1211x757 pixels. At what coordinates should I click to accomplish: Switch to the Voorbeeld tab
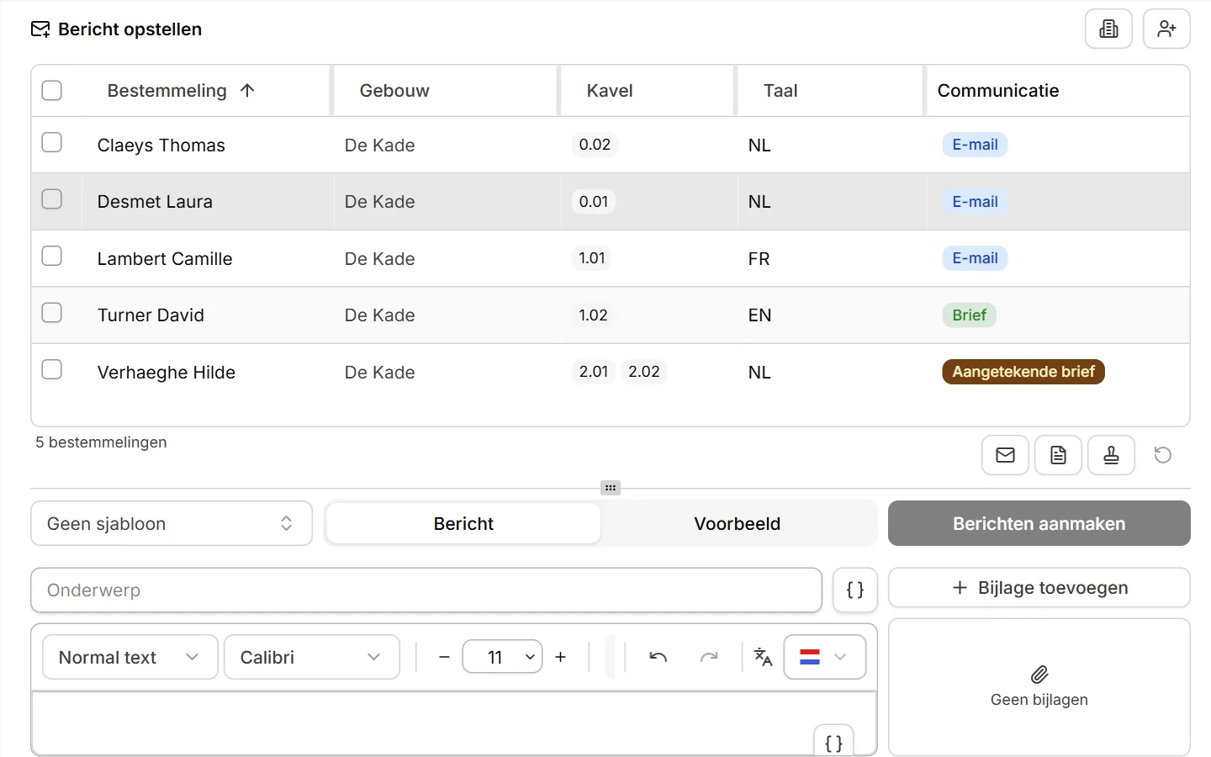tap(738, 523)
